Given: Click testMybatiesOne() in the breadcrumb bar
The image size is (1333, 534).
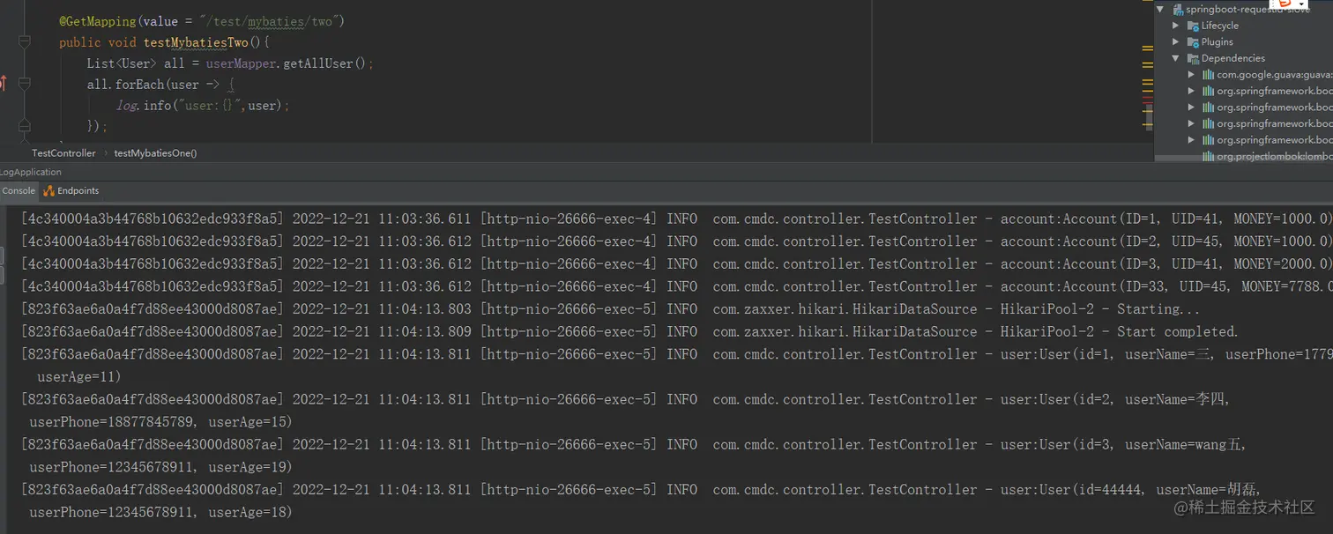Looking at the screenshot, I should coord(155,153).
